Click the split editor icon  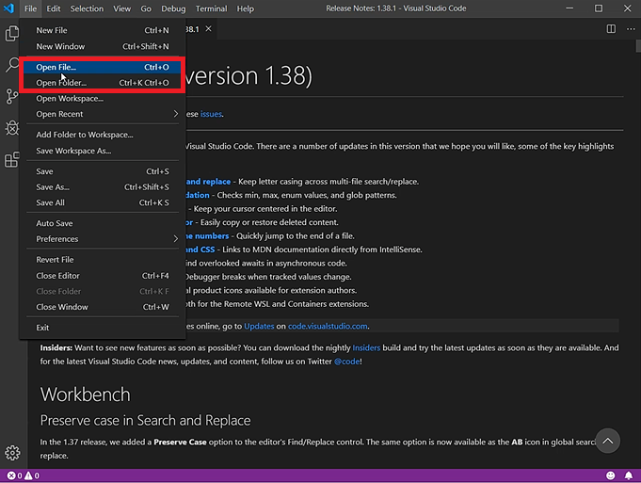611,29
